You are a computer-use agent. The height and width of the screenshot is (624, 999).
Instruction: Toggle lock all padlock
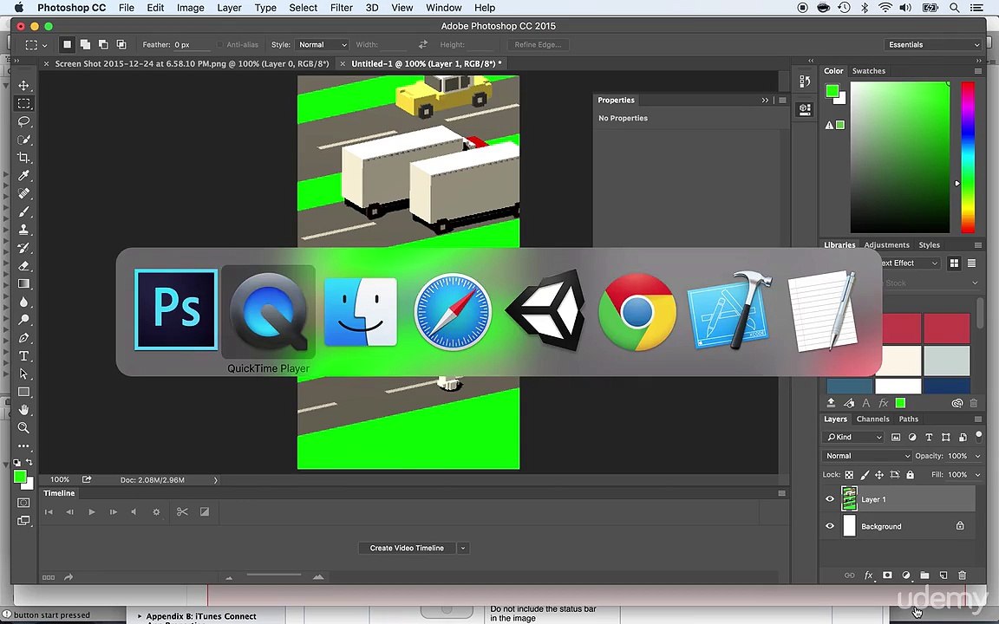click(910, 474)
